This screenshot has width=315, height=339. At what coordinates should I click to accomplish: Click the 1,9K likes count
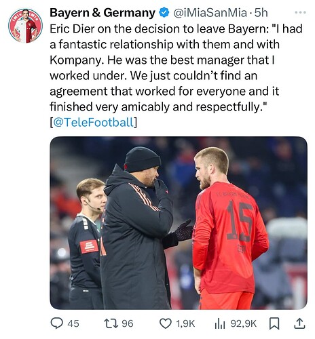pyautogui.click(x=185, y=323)
